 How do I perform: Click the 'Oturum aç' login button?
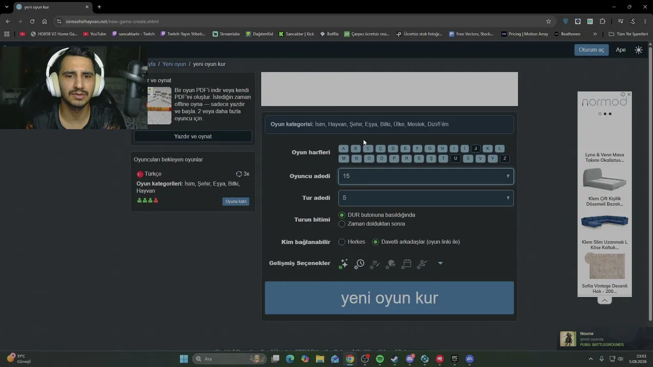click(x=591, y=50)
